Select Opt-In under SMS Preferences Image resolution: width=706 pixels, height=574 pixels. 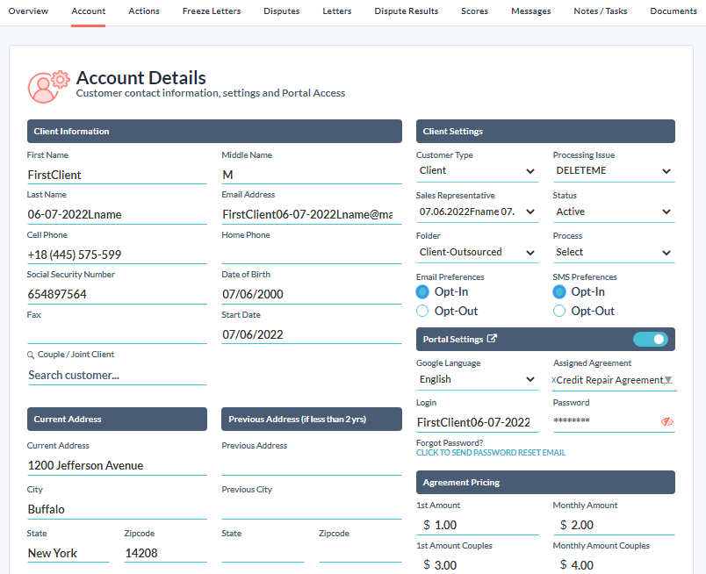(558, 292)
